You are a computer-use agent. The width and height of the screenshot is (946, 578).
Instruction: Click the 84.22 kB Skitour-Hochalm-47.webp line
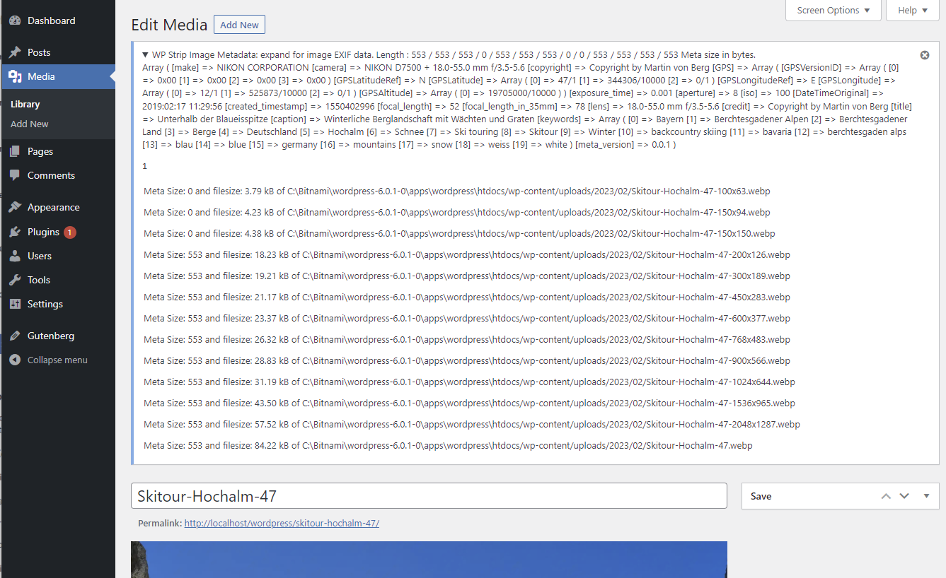click(x=448, y=445)
